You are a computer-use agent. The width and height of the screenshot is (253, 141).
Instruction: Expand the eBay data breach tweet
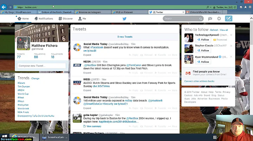[x=87, y=108]
